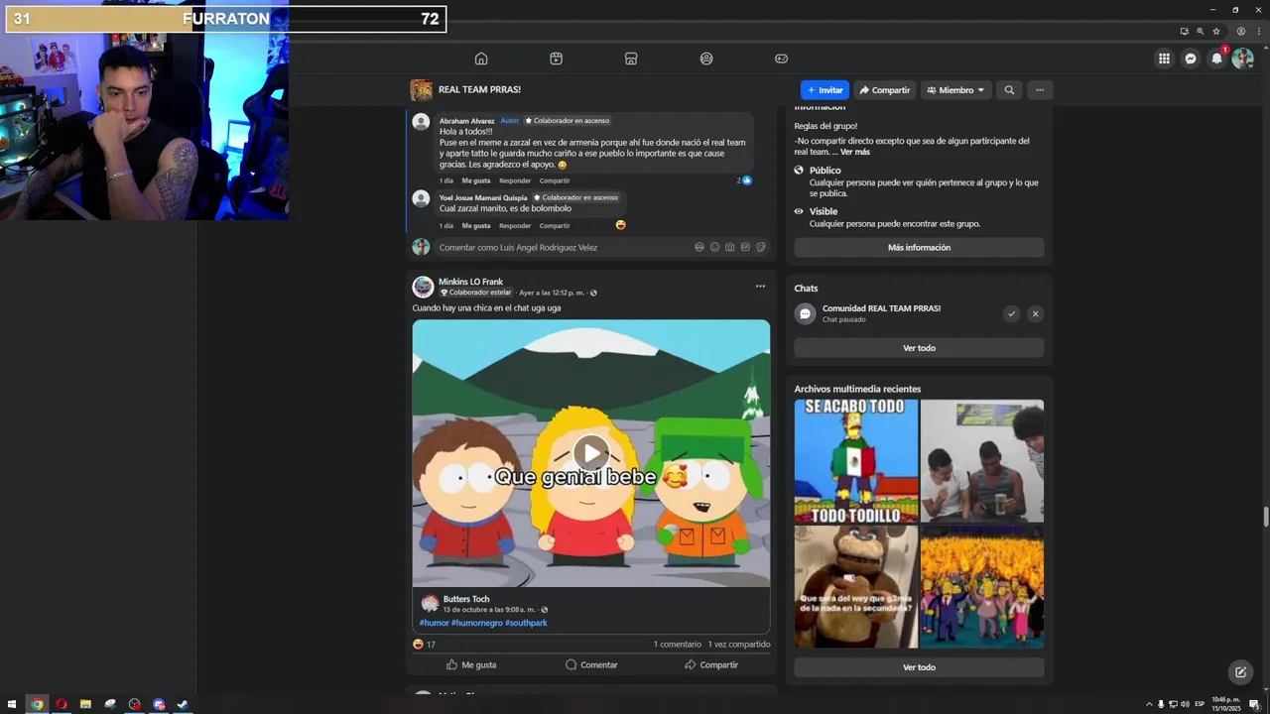This screenshot has height=714, width=1270.
Task: Open group header three-dot options
Action: point(1040,90)
